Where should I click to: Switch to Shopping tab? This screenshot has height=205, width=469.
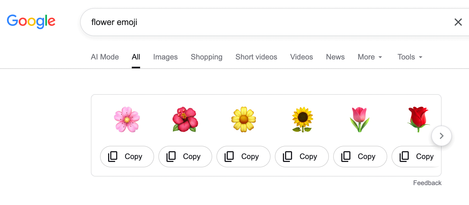point(207,57)
